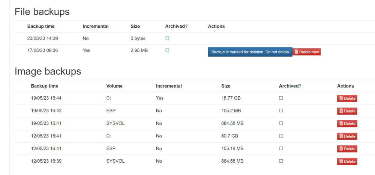375x175 pixels.
Task: Click the 17/05/23 09:36 file backup time
Action: tap(43, 51)
